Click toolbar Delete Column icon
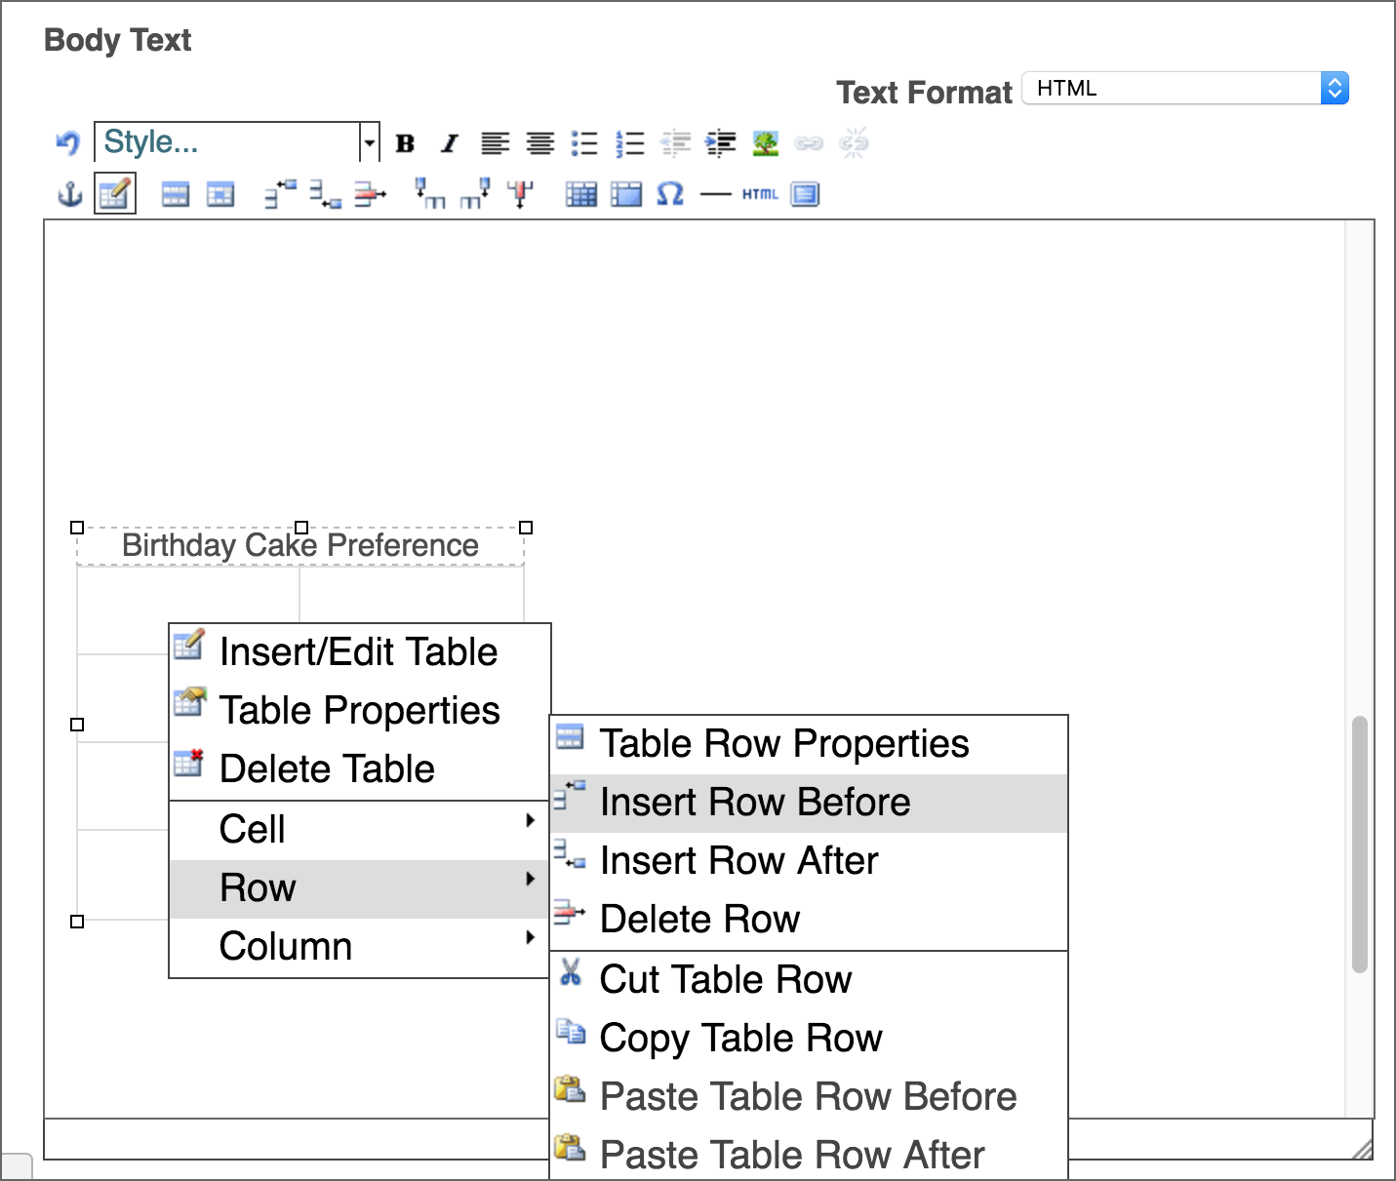This screenshot has height=1181, width=1396. pyautogui.click(x=520, y=193)
